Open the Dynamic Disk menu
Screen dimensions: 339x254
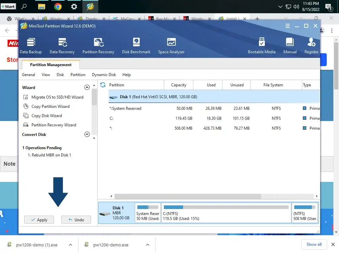(x=104, y=75)
